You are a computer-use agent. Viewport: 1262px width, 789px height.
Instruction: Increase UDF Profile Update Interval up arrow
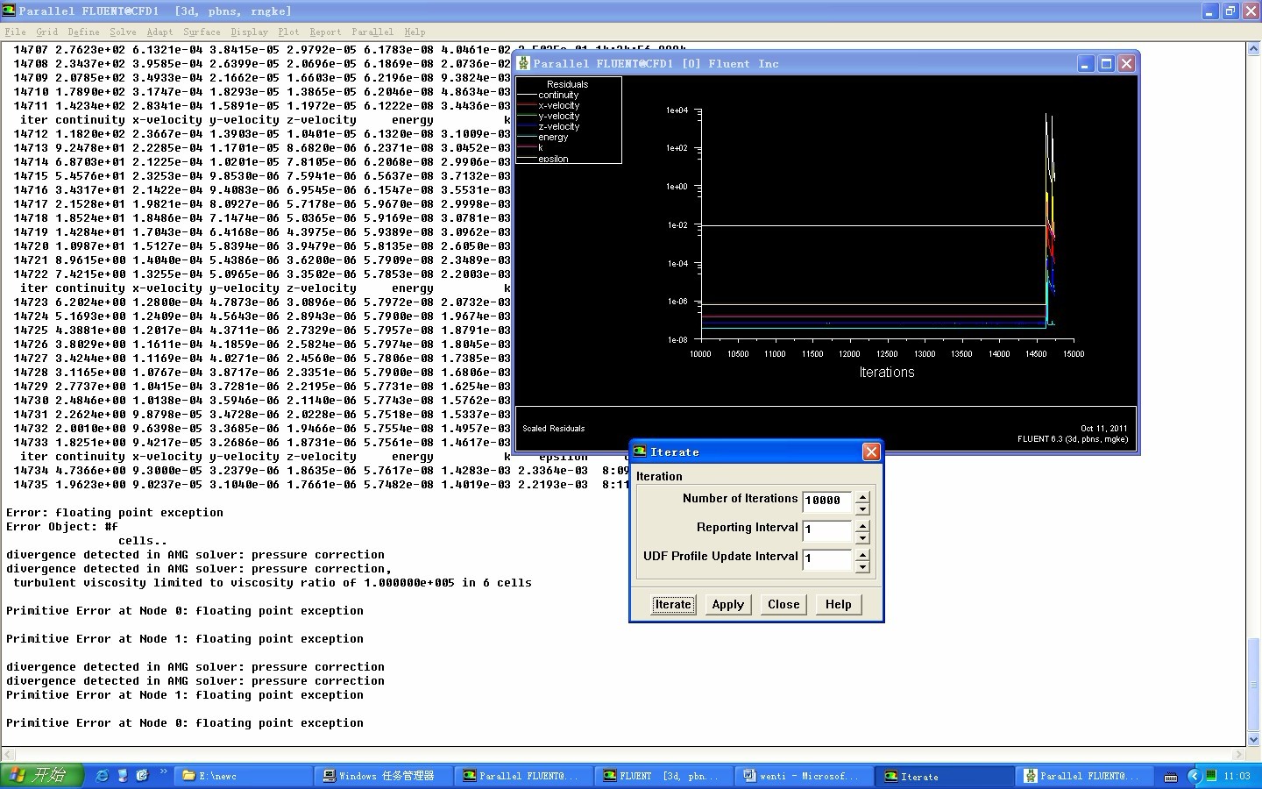pos(862,554)
